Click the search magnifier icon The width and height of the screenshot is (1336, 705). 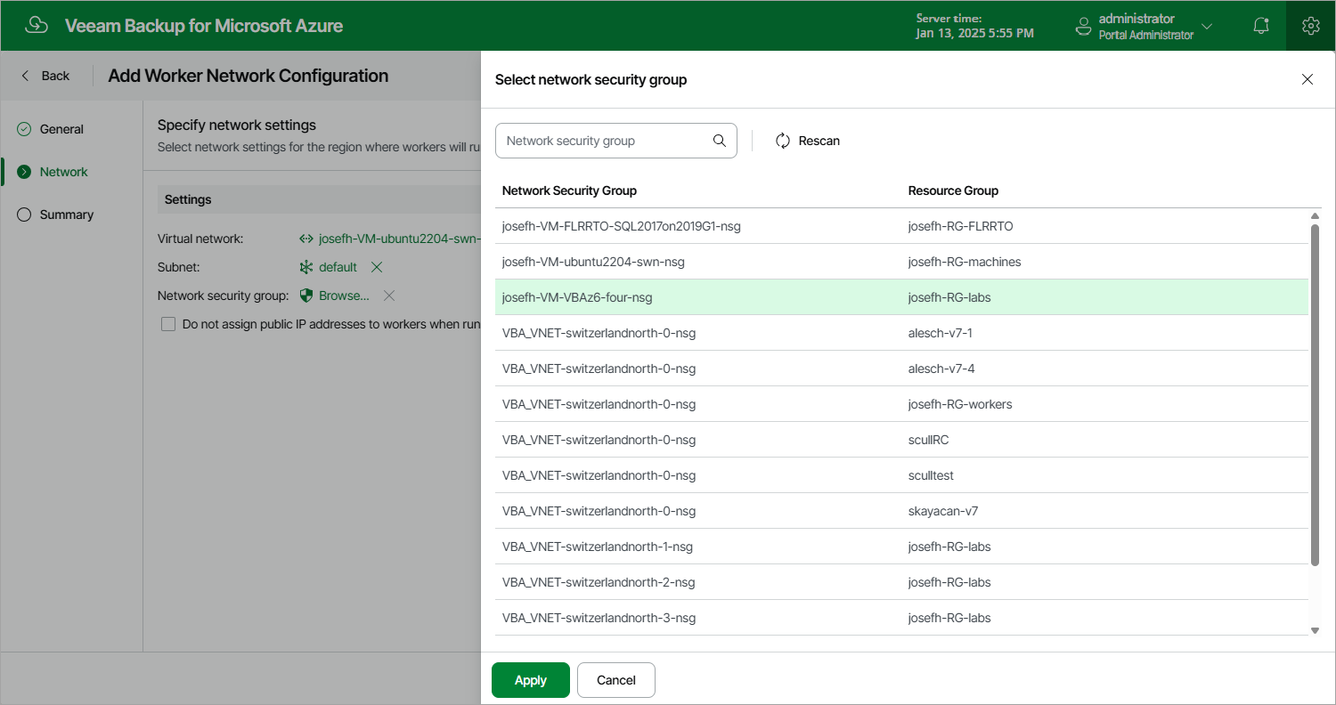720,141
